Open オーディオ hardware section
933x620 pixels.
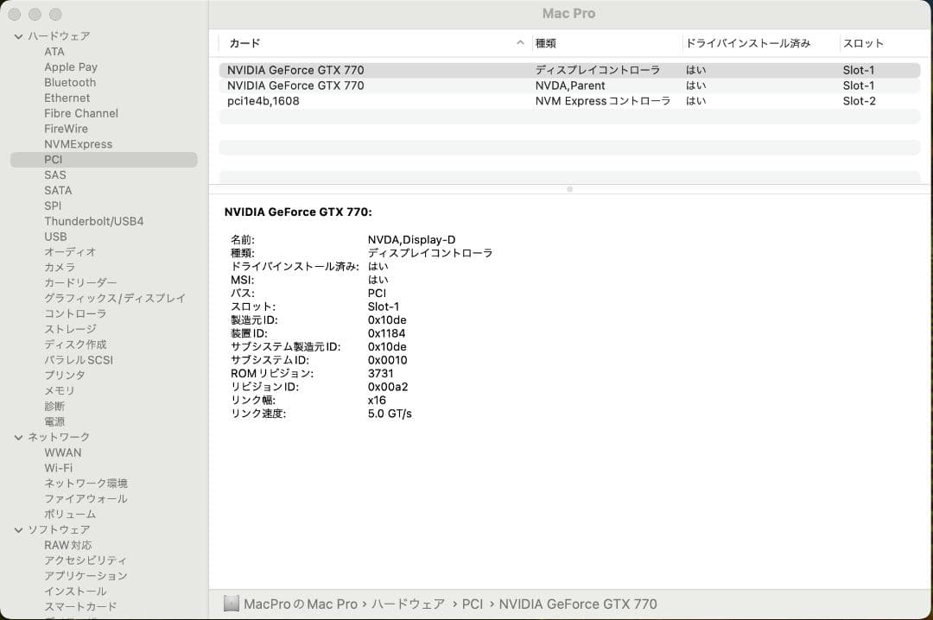tap(70, 252)
